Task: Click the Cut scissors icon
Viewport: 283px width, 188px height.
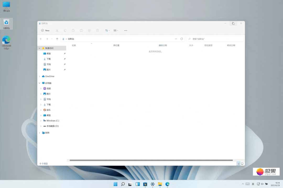Action: click(57, 30)
